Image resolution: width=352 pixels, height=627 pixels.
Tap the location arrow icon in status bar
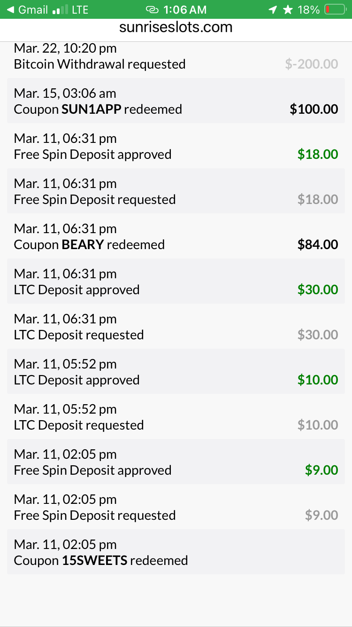point(272,9)
